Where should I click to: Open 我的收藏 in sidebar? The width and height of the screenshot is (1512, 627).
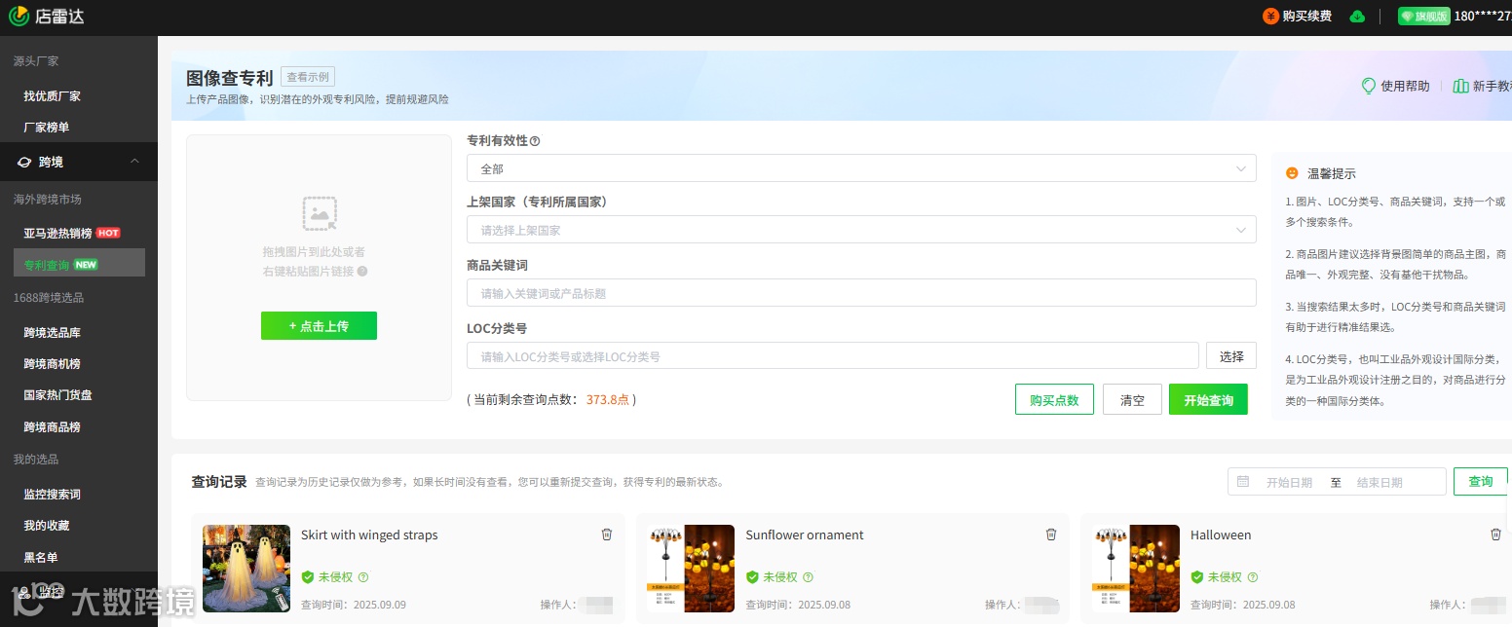pos(47,526)
